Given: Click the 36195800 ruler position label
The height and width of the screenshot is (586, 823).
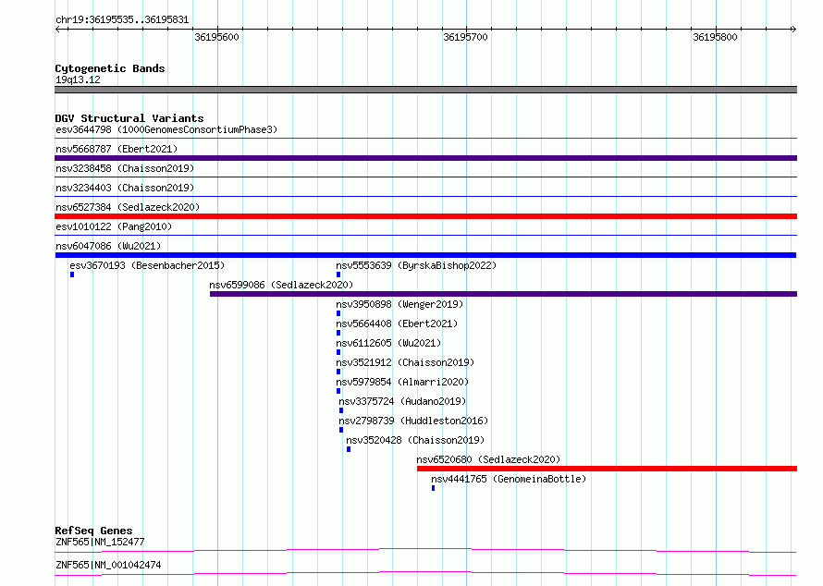Looking at the screenshot, I should (x=715, y=37).
